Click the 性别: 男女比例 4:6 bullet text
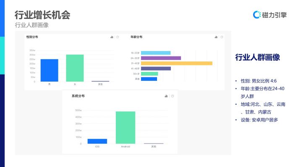 click(x=259, y=81)
